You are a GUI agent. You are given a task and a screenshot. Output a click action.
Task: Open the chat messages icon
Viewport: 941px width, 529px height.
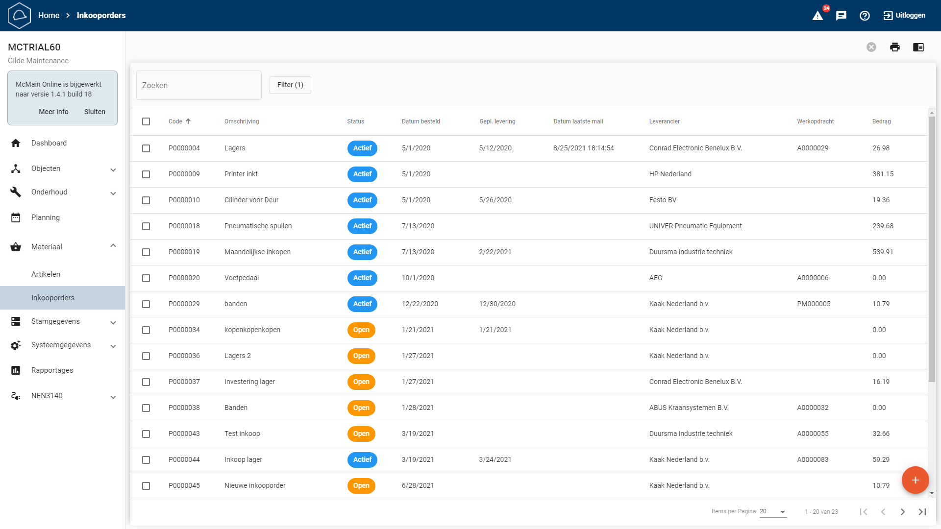pos(841,16)
